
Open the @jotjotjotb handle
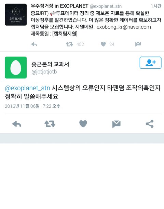(x=44, y=72)
